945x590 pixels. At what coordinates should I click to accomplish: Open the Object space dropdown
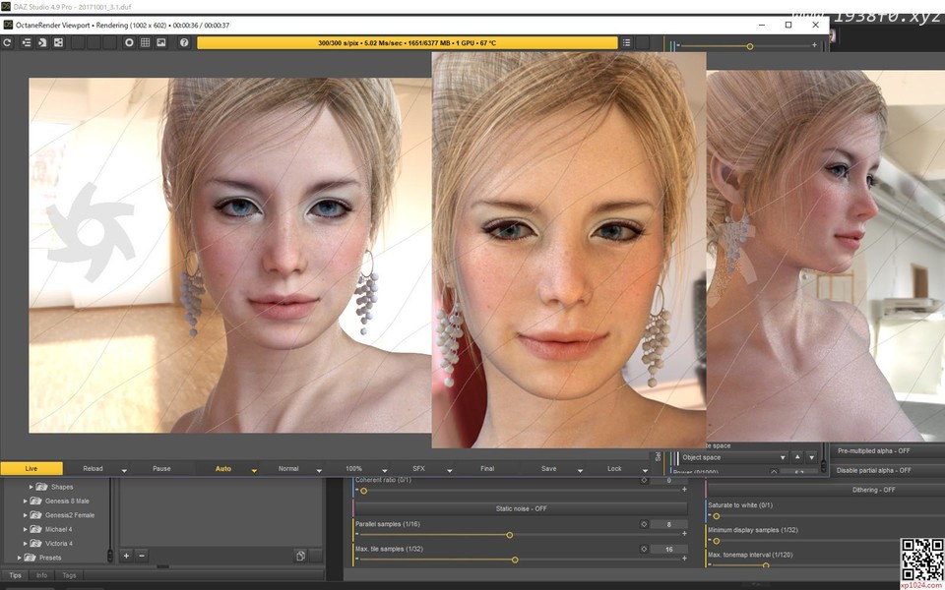pyautogui.click(x=784, y=457)
